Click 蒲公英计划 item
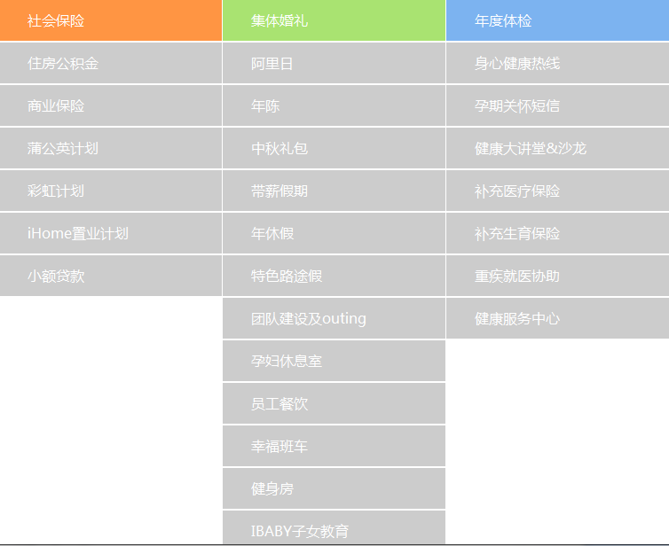669x546 pixels. pos(110,148)
